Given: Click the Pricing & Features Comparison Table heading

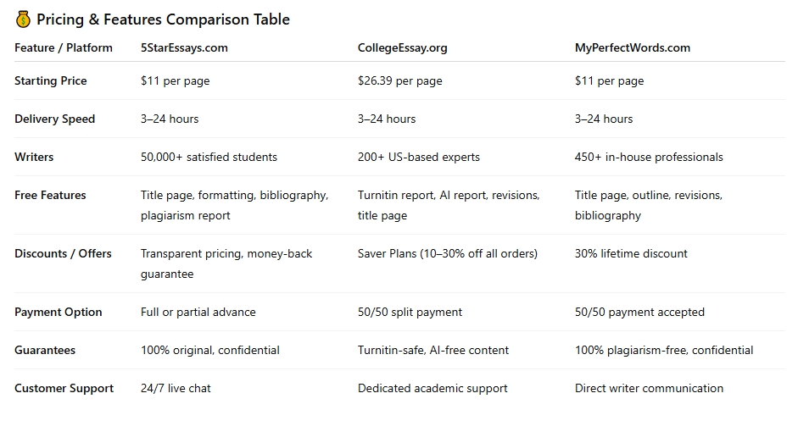Looking at the screenshot, I should click(x=163, y=19).
